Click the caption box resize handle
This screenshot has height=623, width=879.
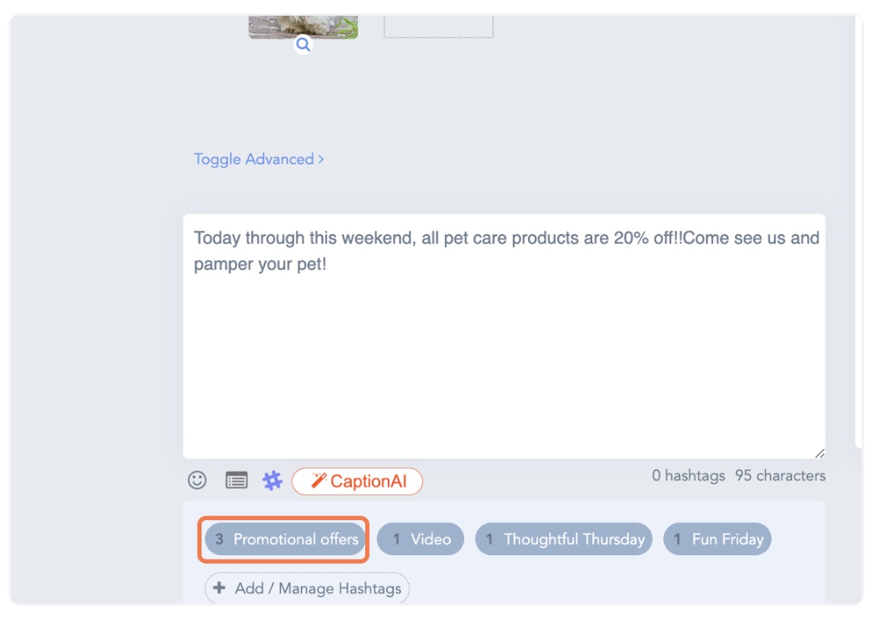pos(819,453)
